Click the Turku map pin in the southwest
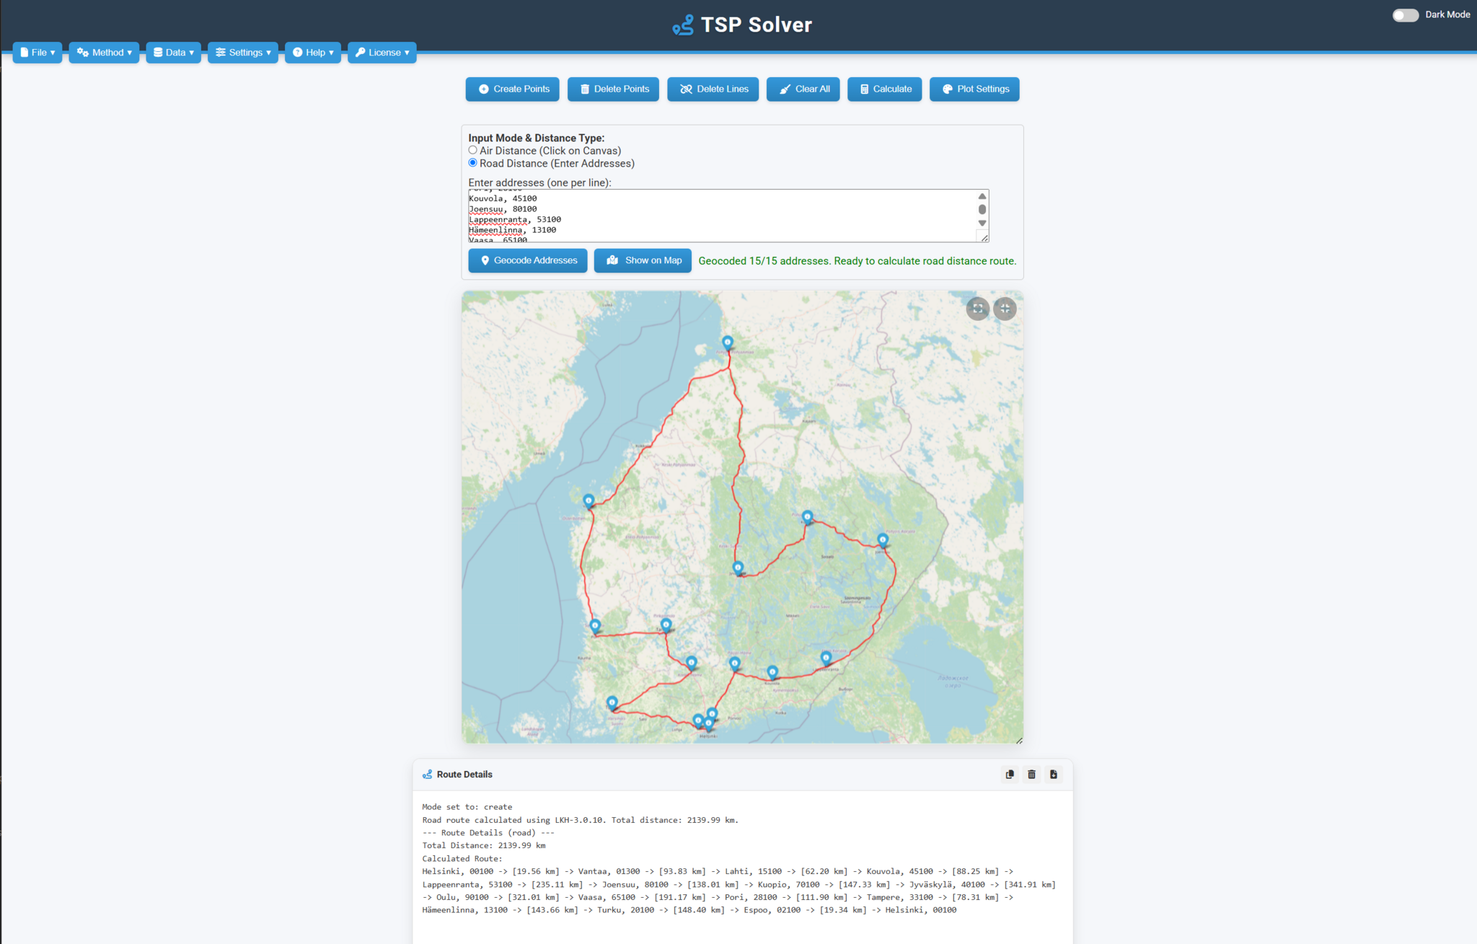Viewport: 1477px width, 944px height. [x=612, y=702]
